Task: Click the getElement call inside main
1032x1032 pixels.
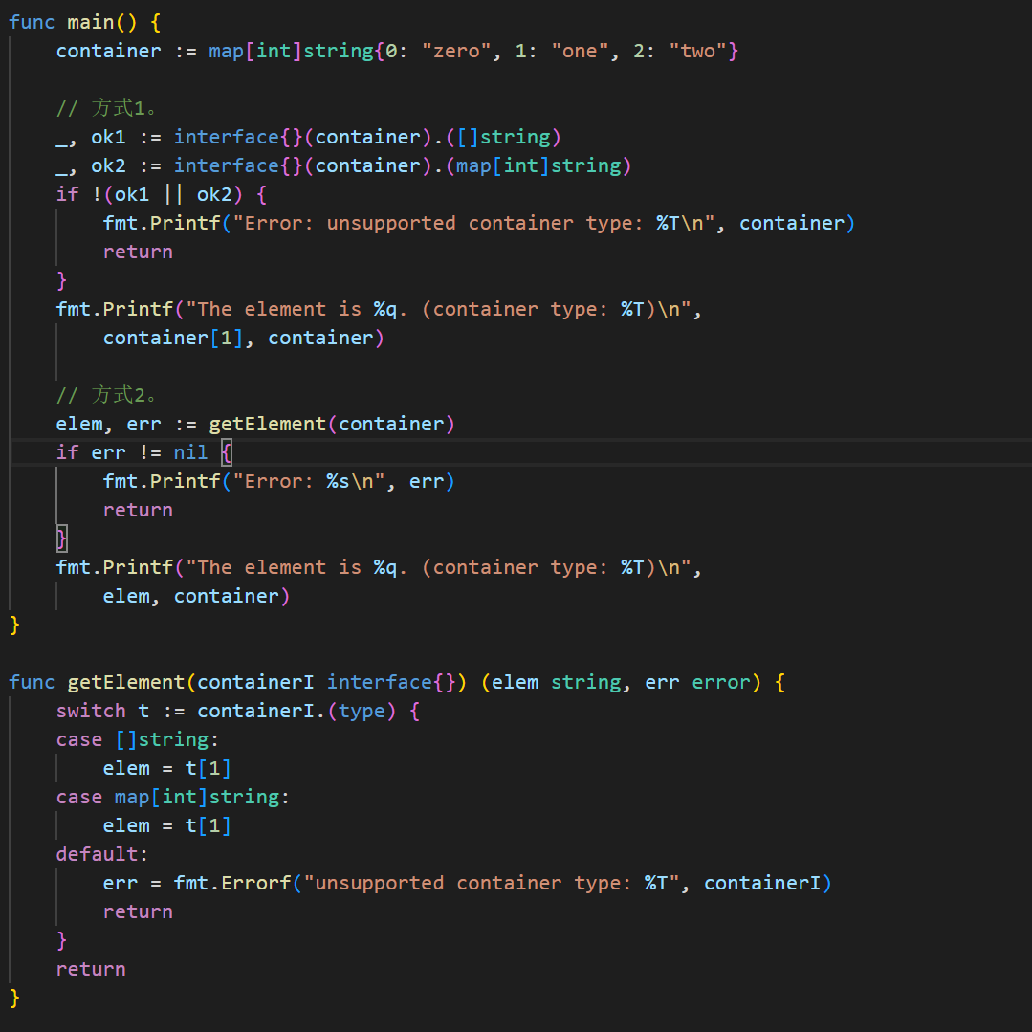Action: 267,424
